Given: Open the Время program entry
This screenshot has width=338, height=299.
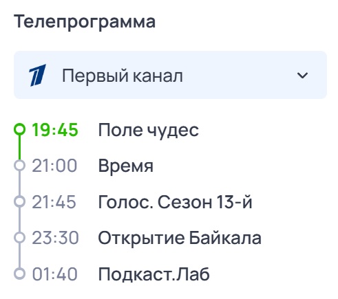Looking at the screenshot, I should click(126, 166).
